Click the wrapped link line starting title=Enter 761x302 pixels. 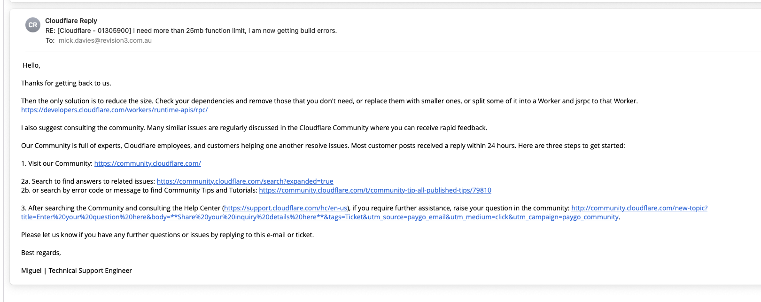(x=319, y=217)
